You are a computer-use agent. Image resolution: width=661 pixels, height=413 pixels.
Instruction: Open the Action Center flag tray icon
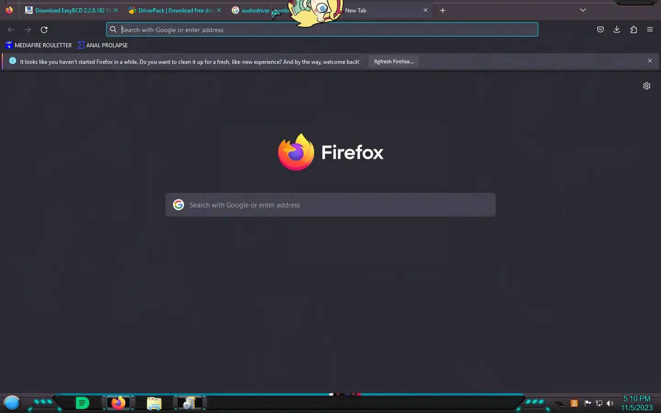pos(588,403)
